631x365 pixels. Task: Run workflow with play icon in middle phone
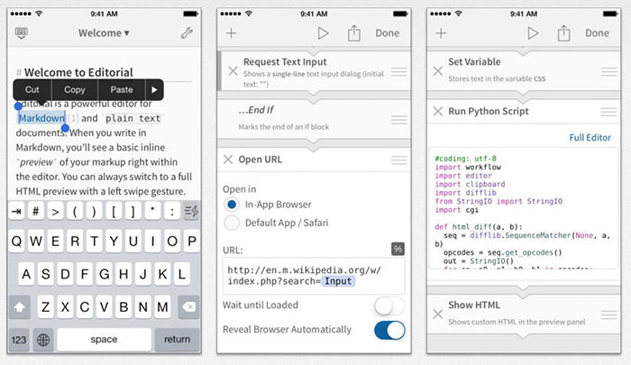point(323,33)
